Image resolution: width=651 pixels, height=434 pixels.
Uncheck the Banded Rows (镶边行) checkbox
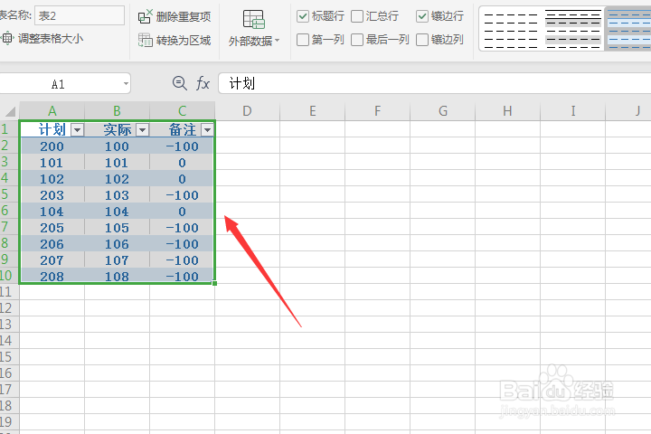[422, 16]
